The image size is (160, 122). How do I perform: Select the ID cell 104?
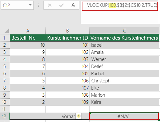pyautogui.click(x=68, y=67)
